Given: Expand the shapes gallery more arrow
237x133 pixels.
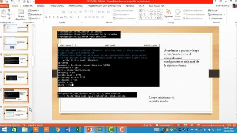Looking at the screenshot, I should [x=162, y=18].
